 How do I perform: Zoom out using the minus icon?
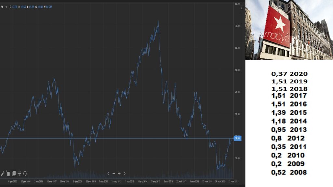[114, 173]
